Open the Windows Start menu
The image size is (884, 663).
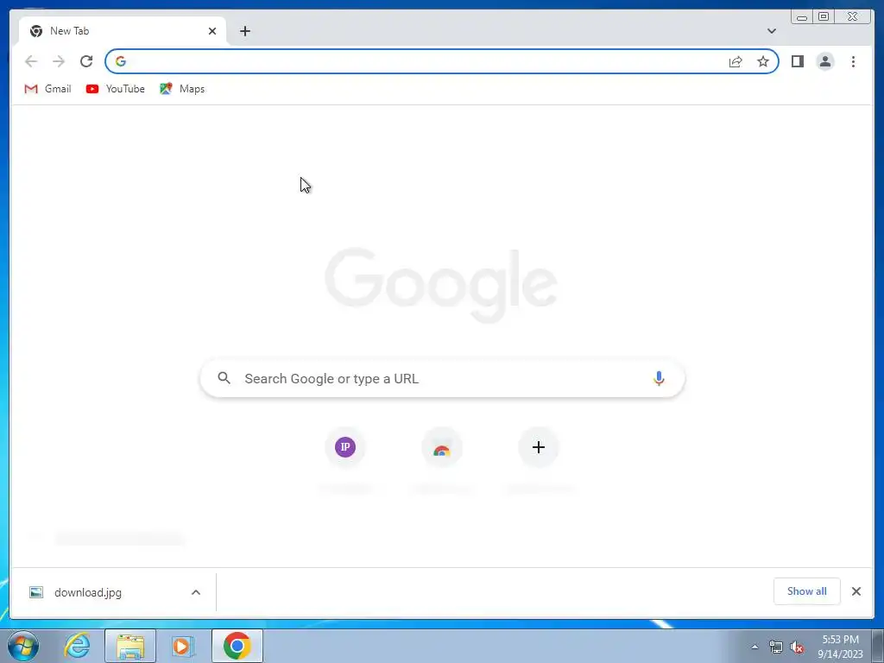(23, 646)
